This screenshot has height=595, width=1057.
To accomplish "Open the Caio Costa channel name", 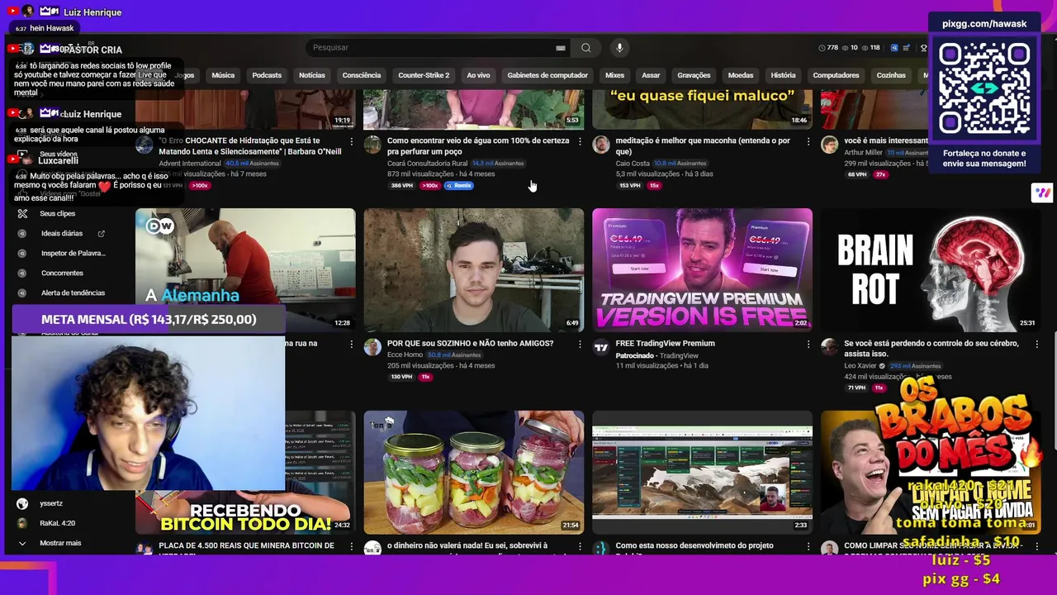I will pyautogui.click(x=633, y=164).
